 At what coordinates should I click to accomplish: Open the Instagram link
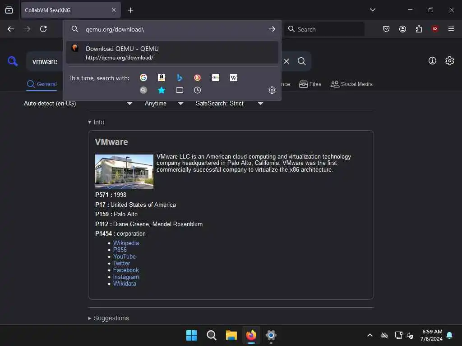(x=126, y=277)
